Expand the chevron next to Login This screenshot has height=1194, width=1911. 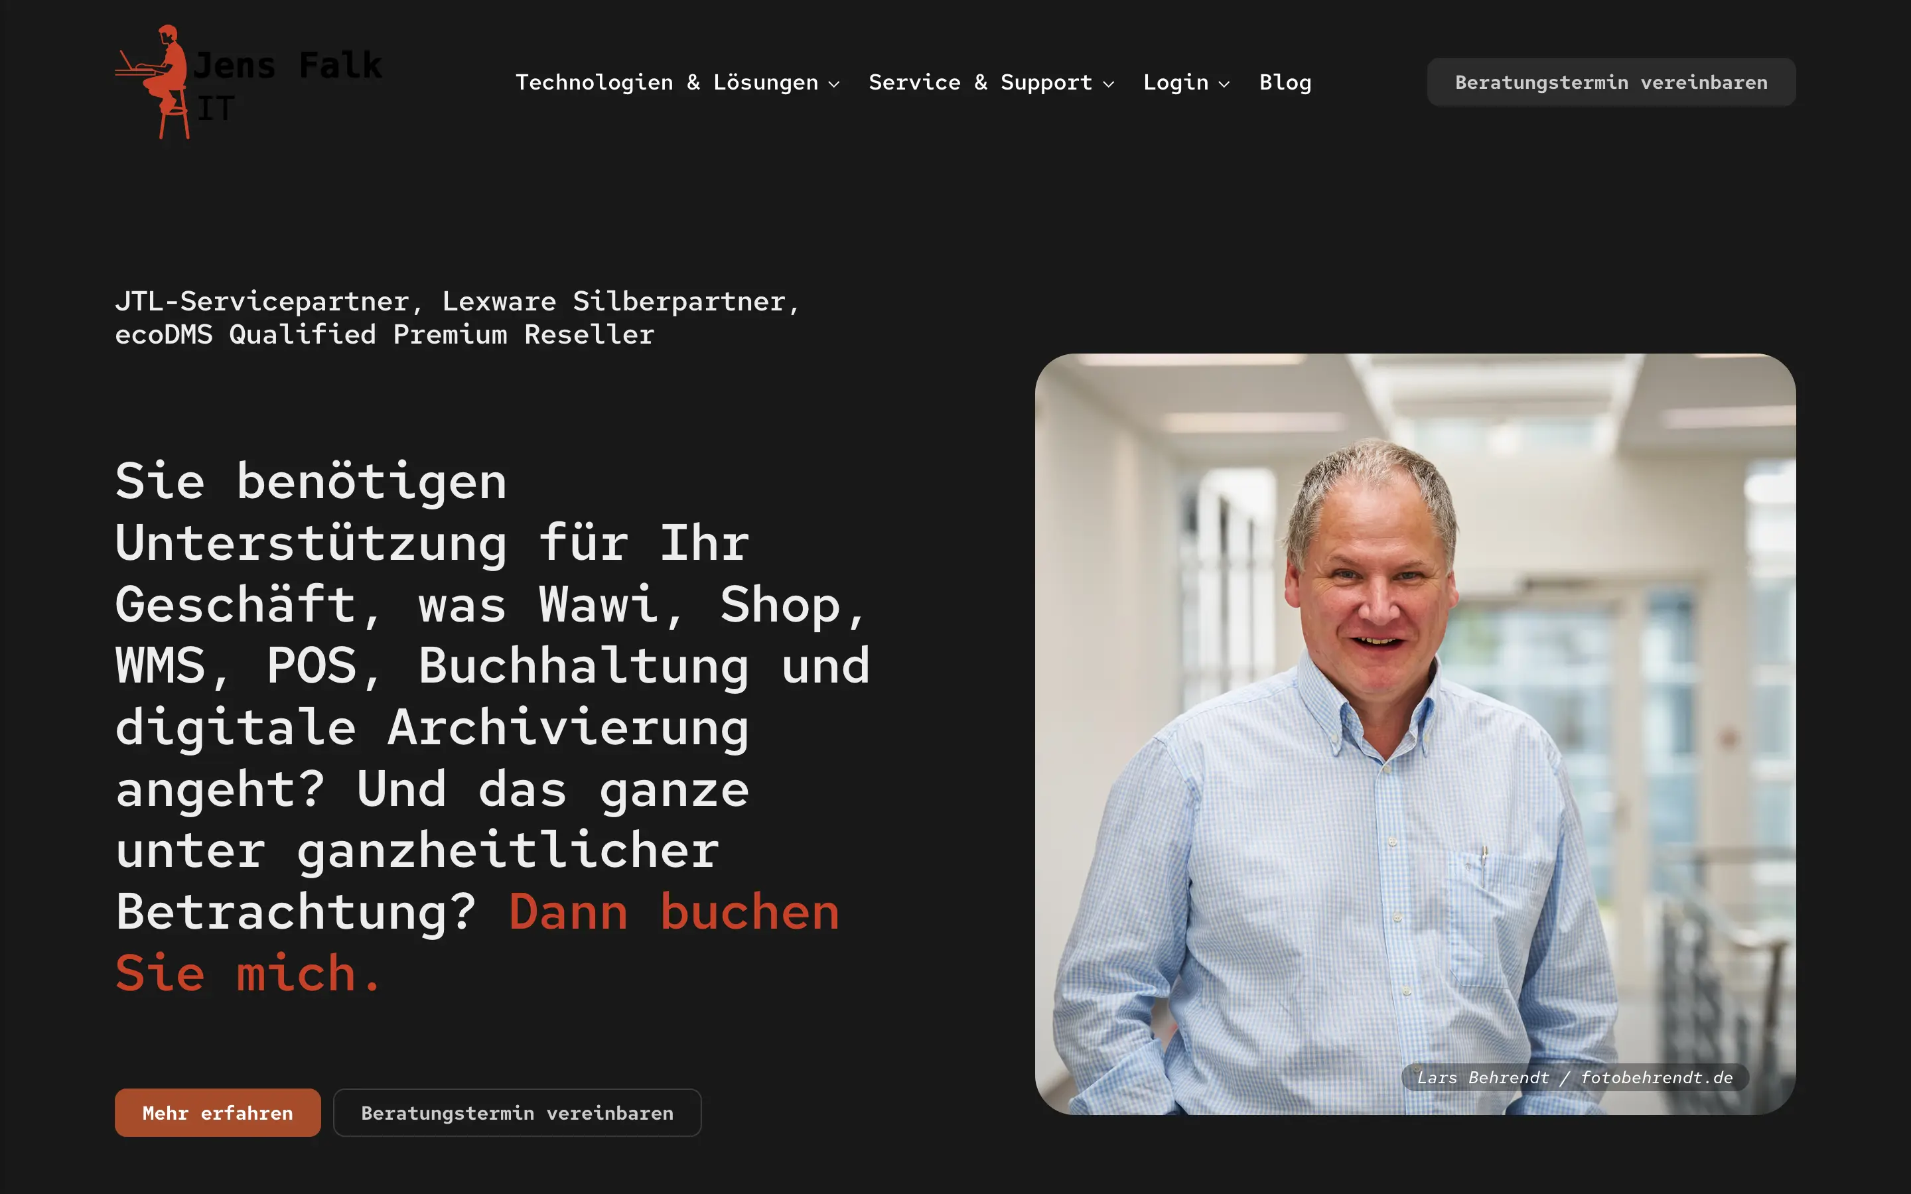click(x=1224, y=84)
